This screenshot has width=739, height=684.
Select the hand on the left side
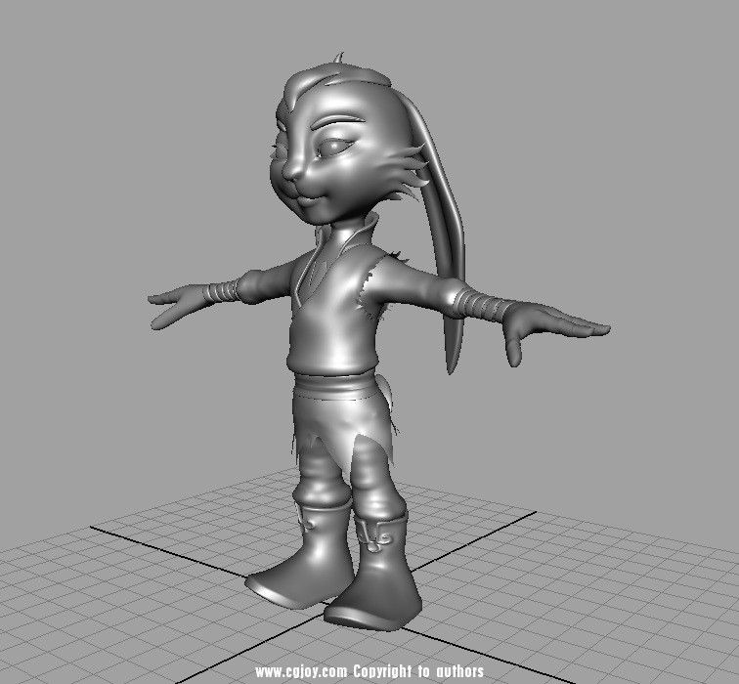[x=176, y=299]
